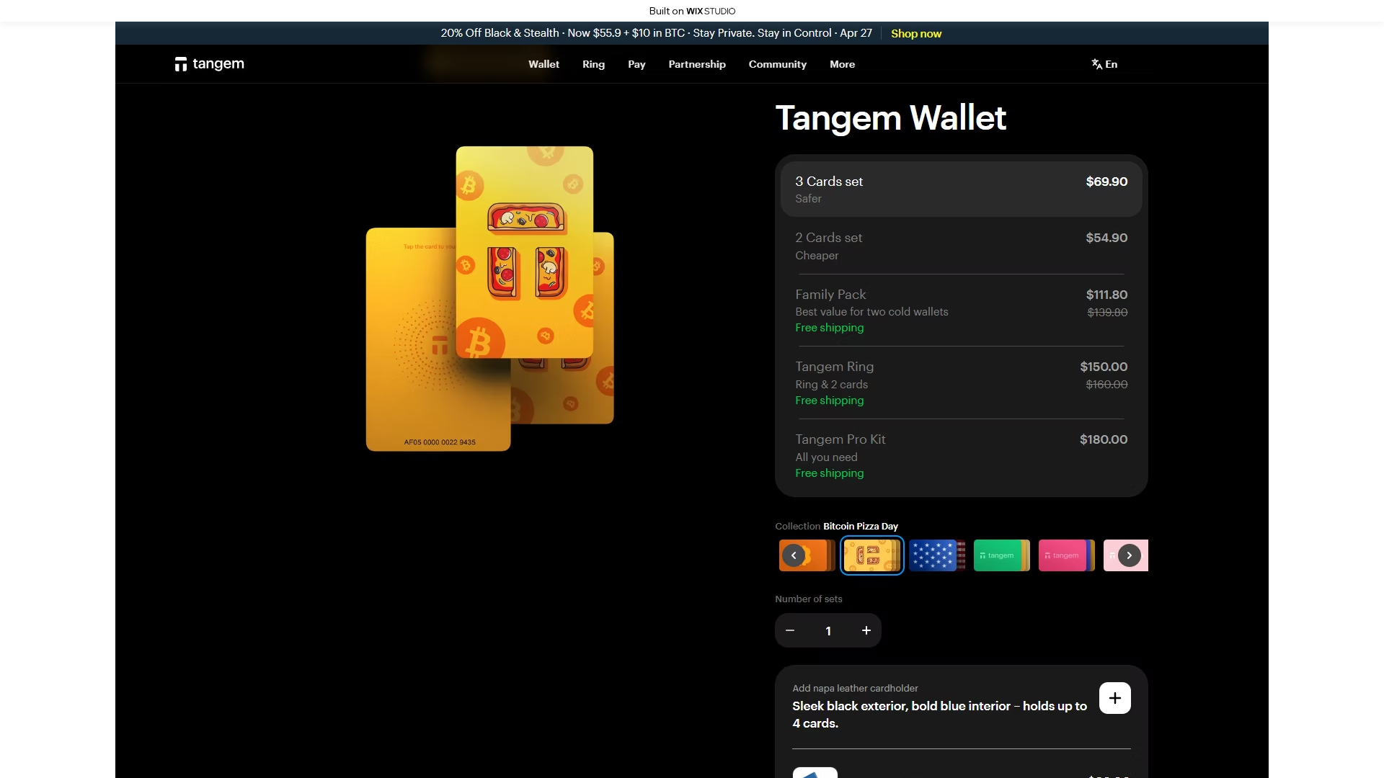This screenshot has height=778, width=1384.
Task: Choose the Family Pack option
Action: click(x=962, y=310)
